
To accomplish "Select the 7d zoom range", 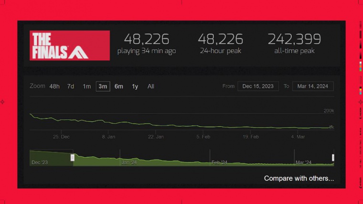I will click(x=70, y=86).
